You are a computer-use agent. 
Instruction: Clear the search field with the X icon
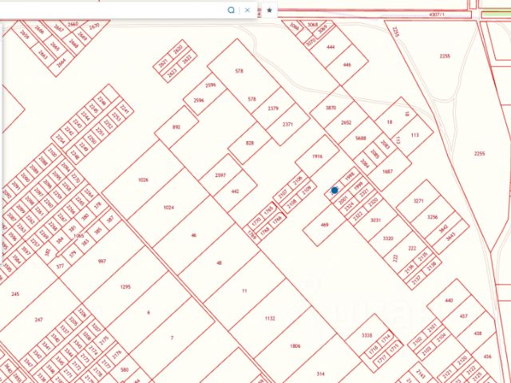[248, 10]
